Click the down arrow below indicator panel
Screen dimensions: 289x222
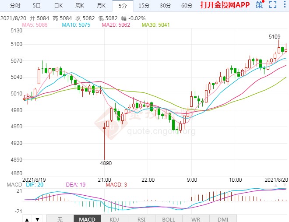[37, 219]
